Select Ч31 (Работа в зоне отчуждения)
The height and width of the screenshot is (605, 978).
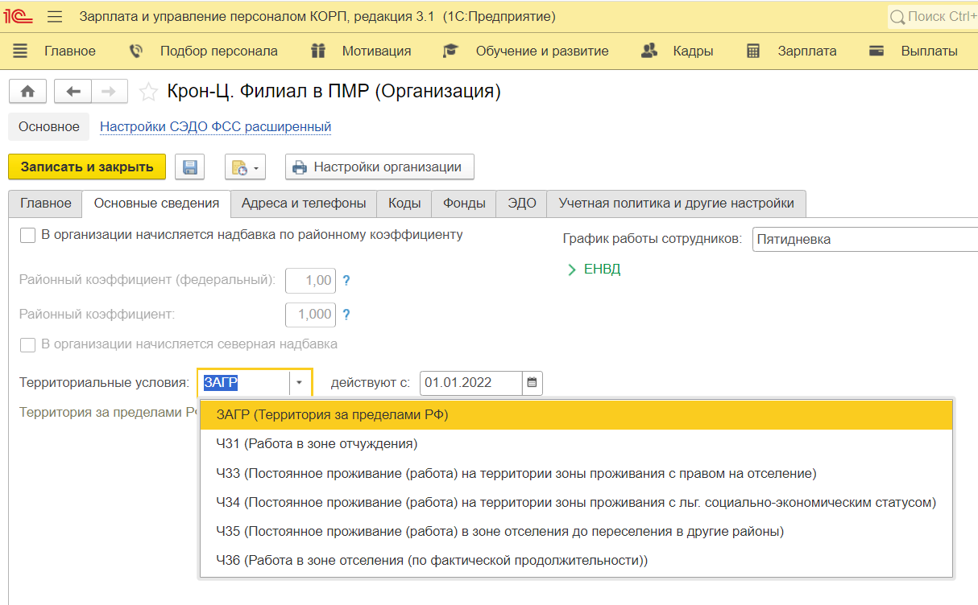[x=576, y=444]
